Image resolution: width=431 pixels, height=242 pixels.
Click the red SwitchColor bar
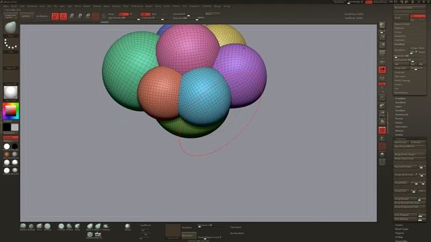click(x=11, y=137)
